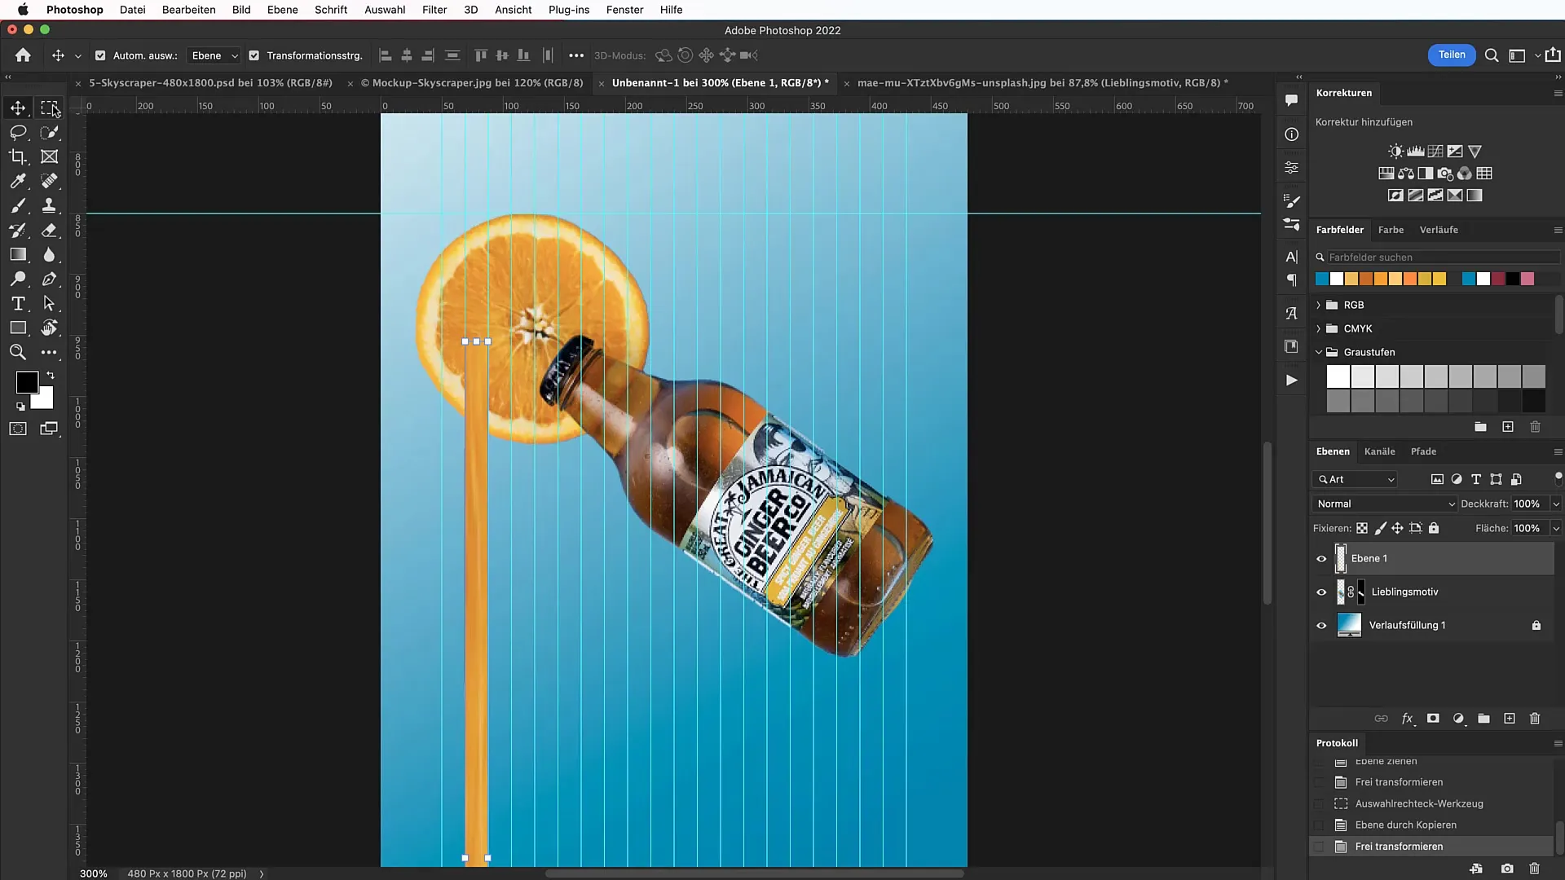
Task: Select the Frame tool
Action: 49,156
